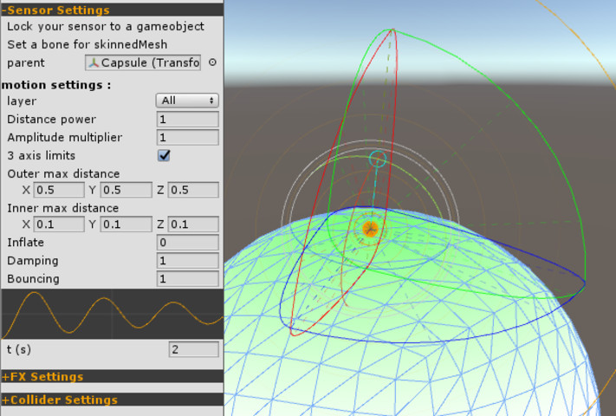The width and height of the screenshot is (616, 416).
Task: Collapse the Sensor Settings section
Action: (x=113, y=10)
